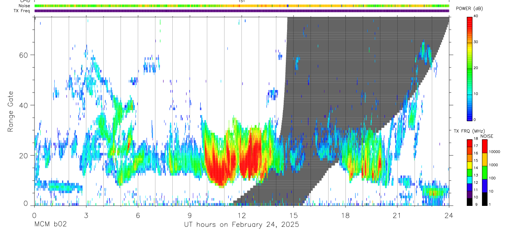This screenshot has height=233, width=505.
Task: Click the red segment of NOISE legend
Action: tap(485, 146)
